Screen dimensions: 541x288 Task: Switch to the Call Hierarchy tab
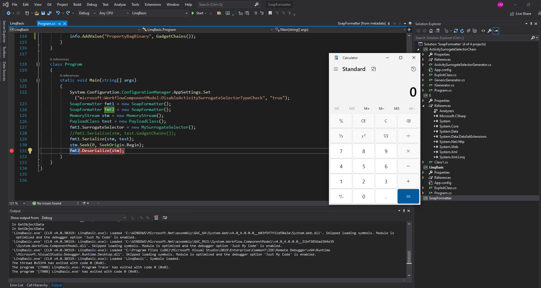point(37,285)
